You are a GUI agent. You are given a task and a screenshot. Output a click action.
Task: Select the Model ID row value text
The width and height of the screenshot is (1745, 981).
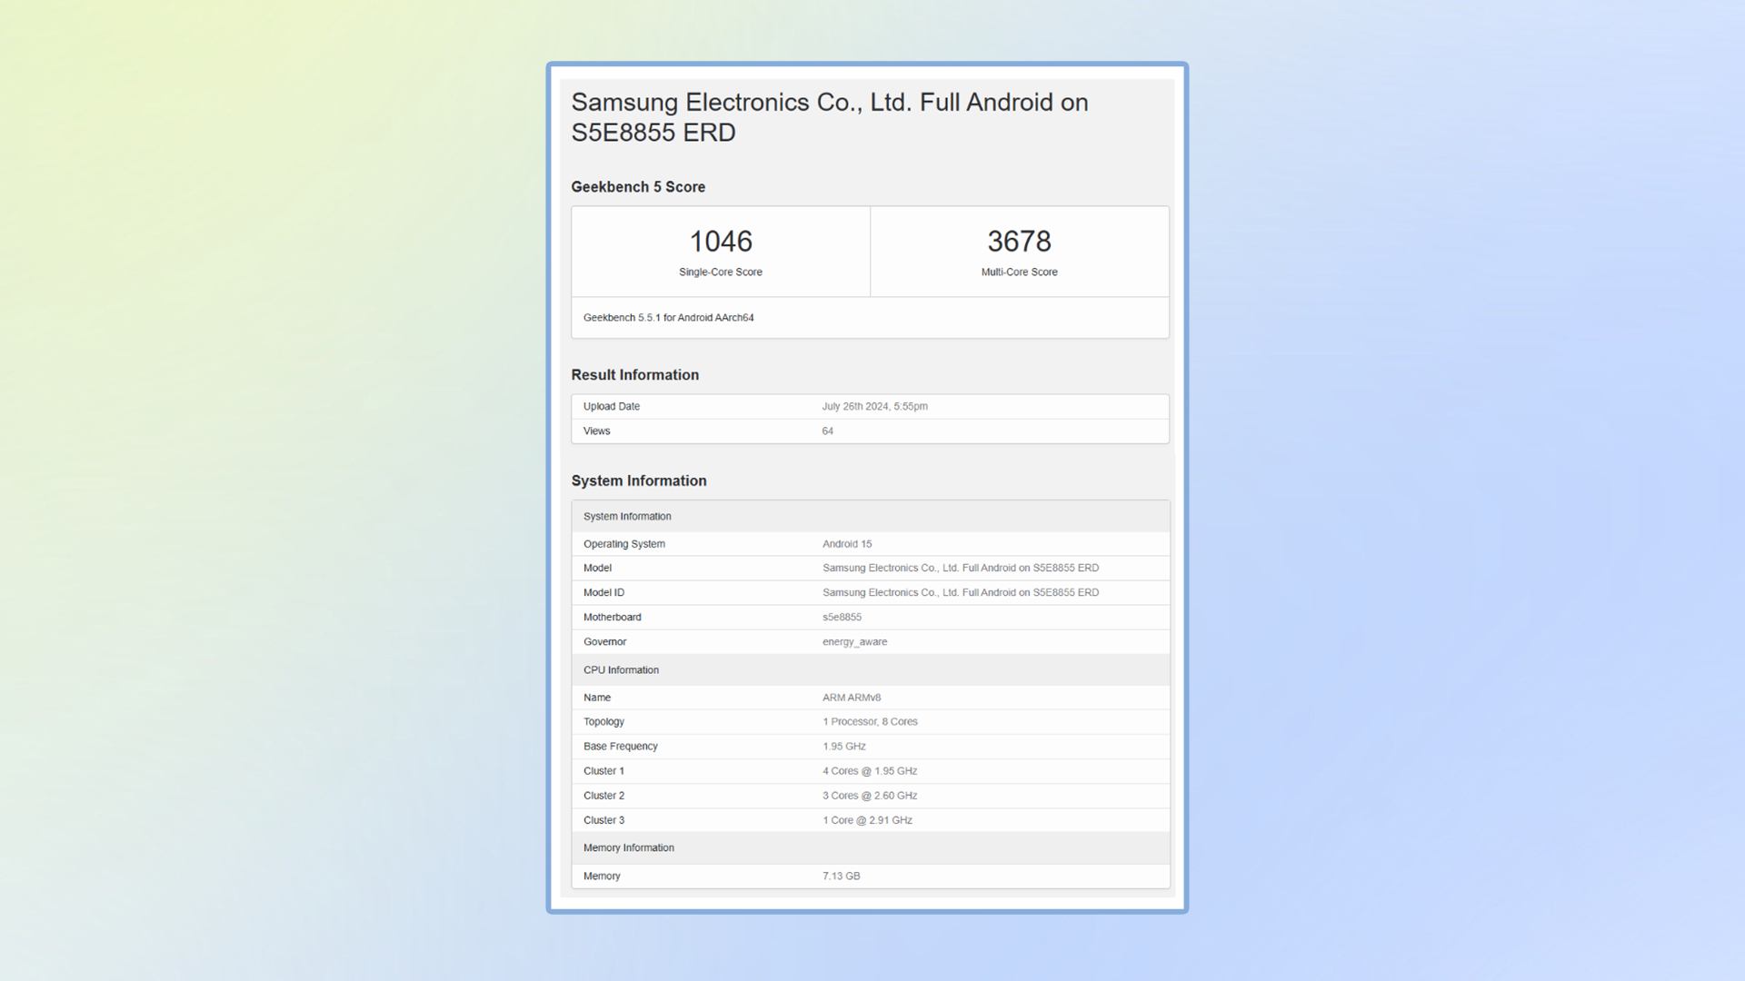[x=961, y=593]
